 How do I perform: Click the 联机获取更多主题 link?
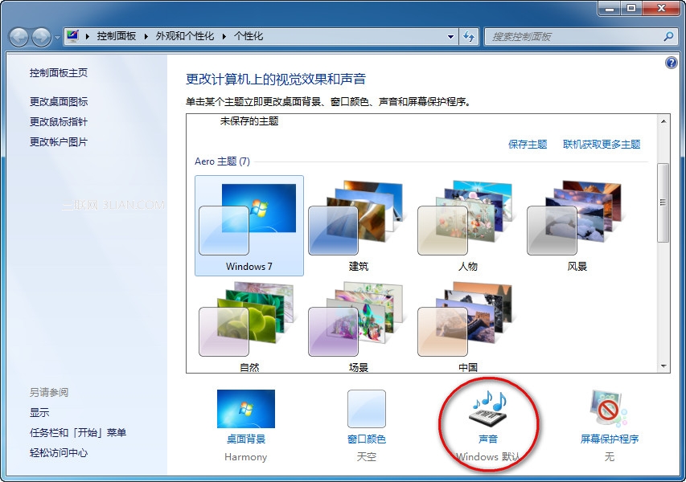coord(602,145)
